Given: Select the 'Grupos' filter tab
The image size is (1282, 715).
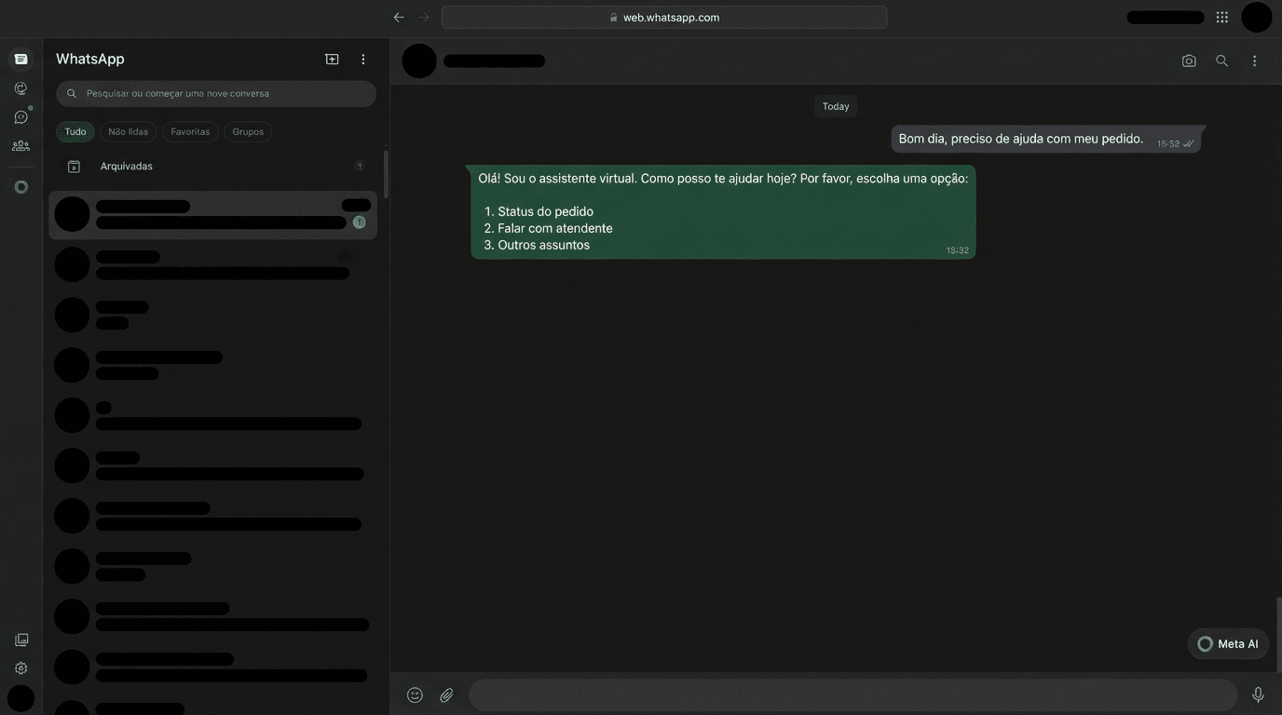Looking at the screenshot, I should point(248,132).
